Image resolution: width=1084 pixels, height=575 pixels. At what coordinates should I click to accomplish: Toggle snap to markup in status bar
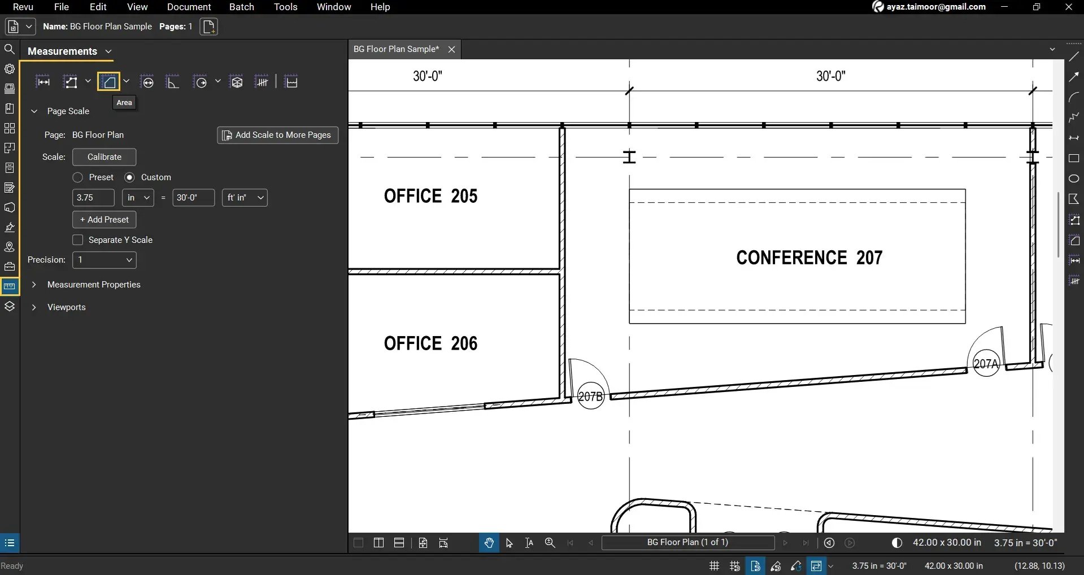click(776, 565)
